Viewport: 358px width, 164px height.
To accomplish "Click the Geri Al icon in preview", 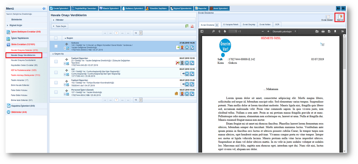I will pyautogui.click(x=340, y=17).
